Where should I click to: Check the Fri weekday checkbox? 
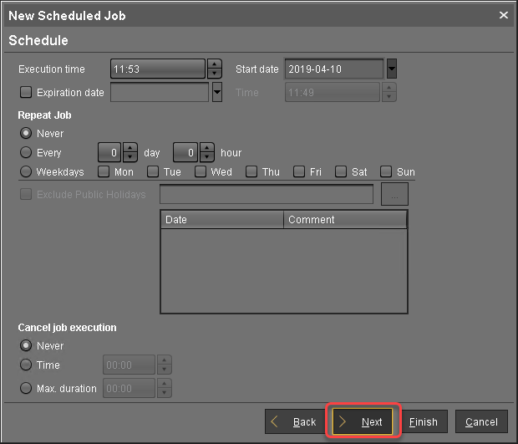(299, 172)
